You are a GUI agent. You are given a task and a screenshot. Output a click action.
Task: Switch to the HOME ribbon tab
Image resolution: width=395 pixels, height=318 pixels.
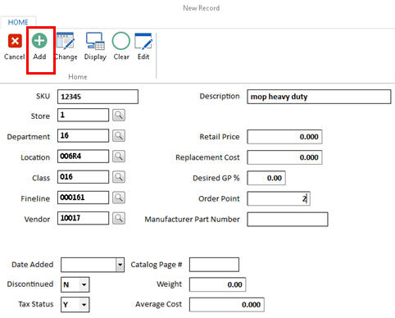pos(18,22)
